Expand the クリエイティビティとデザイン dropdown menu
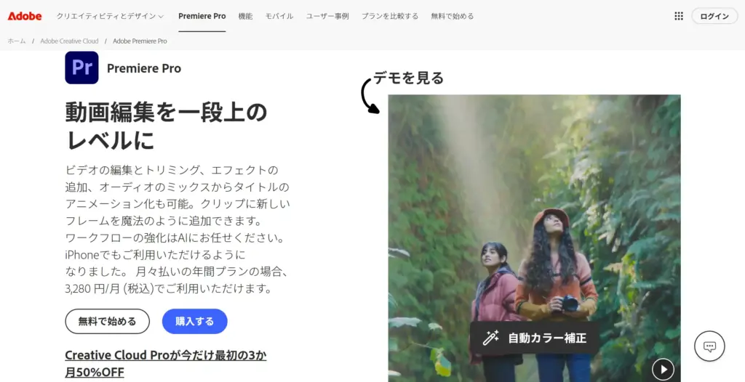 tap(110, 16)
